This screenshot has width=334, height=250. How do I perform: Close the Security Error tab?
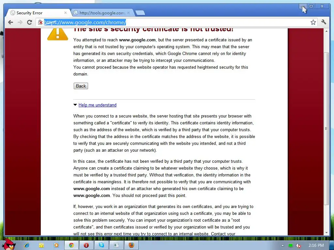65,13
